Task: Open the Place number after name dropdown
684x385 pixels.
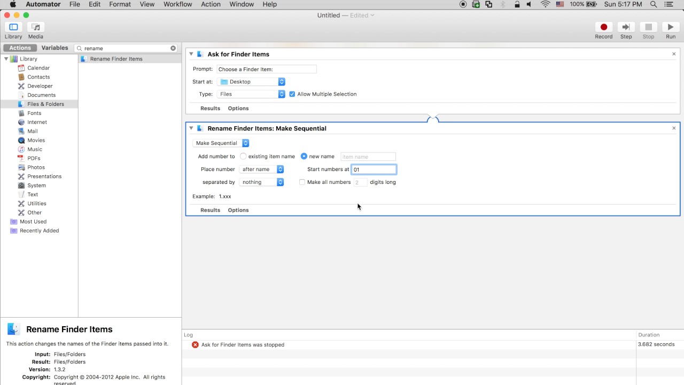Action: (261, 170)
